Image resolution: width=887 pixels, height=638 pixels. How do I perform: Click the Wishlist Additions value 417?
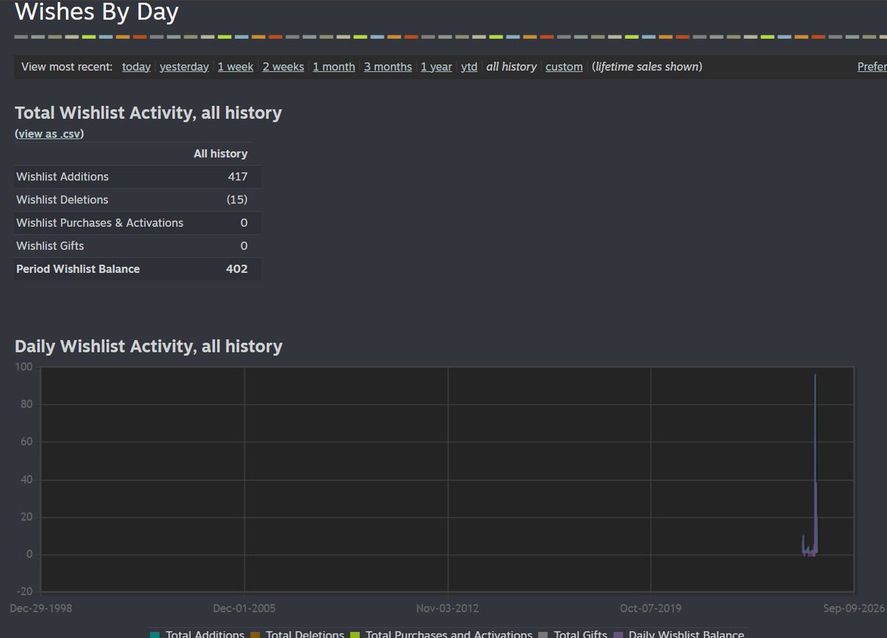[x=237, y=177]
